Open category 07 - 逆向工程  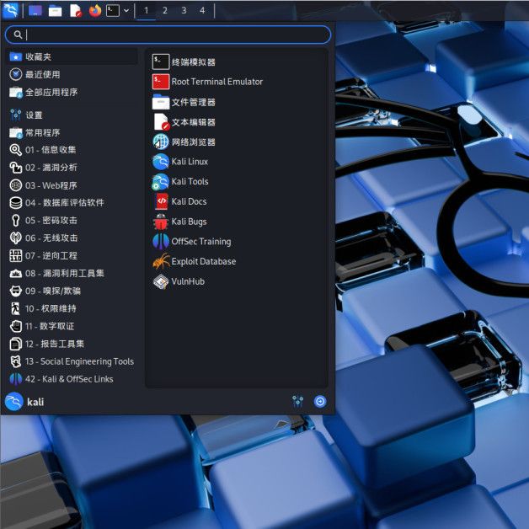[x=72, y=255]
